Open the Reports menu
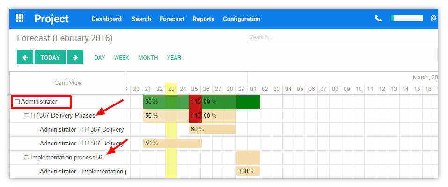This screenshot has width=448, height=187. pyautogui.click(x=203, y=19)
